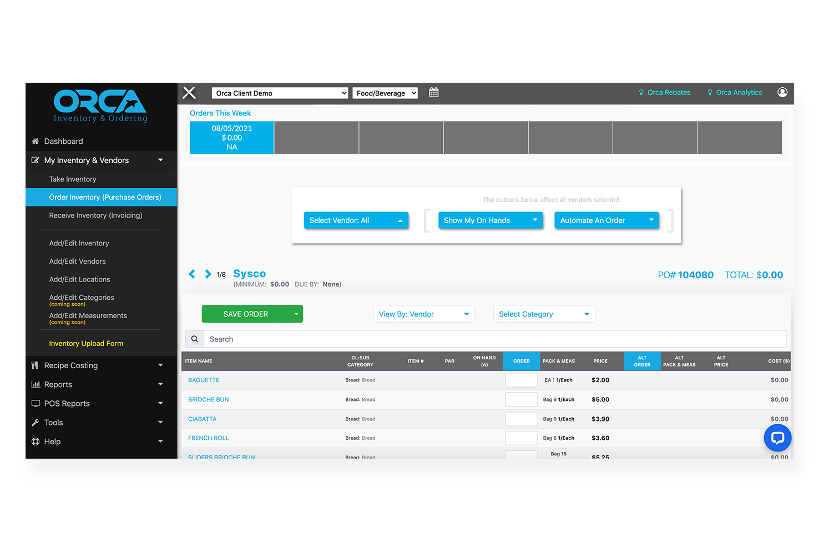Collapse My Inventory & Vendors arrow
This screenshot has width=819, height=542.
[x=160, y=160]
